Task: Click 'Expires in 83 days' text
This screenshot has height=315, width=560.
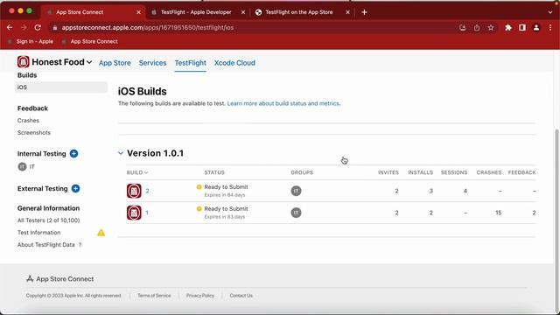Action: click(x=225, y=217)
